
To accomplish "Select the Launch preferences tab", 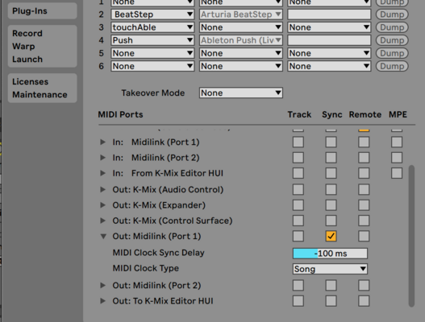I will [x=27, y=60].
